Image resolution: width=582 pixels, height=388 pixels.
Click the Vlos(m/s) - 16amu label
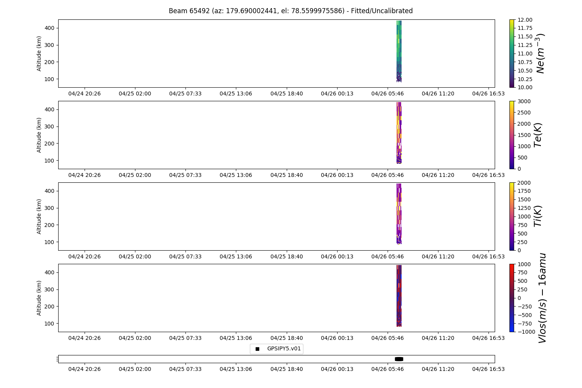click(542, 298)
